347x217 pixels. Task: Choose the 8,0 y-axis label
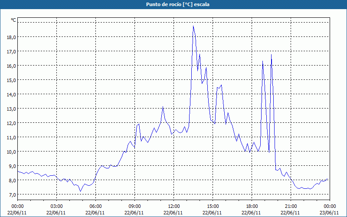(12, 181)
